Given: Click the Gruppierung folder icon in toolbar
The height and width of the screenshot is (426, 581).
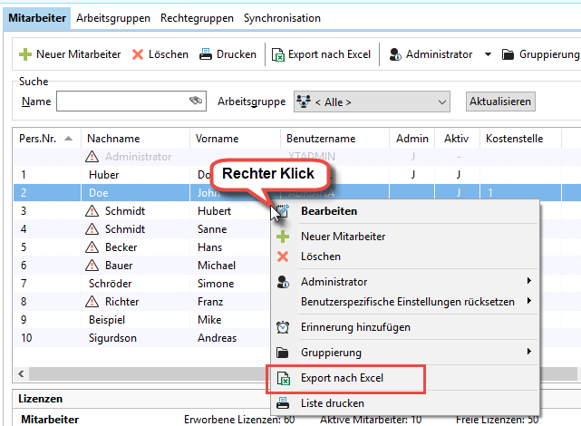Looking at the screenshot, I should tap(508, 54).
